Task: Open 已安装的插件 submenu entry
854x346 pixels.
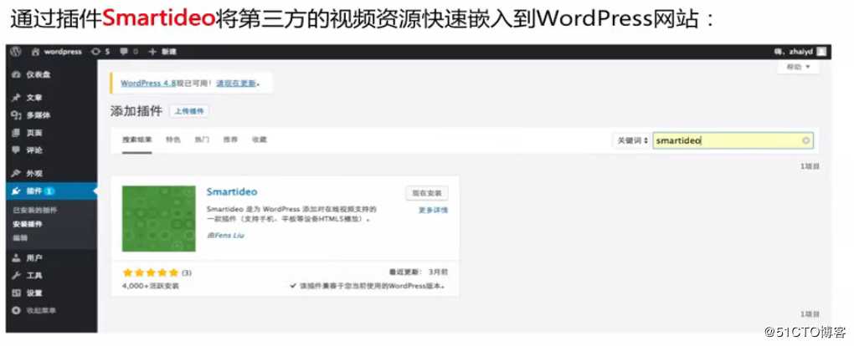Action: [35, 211]
